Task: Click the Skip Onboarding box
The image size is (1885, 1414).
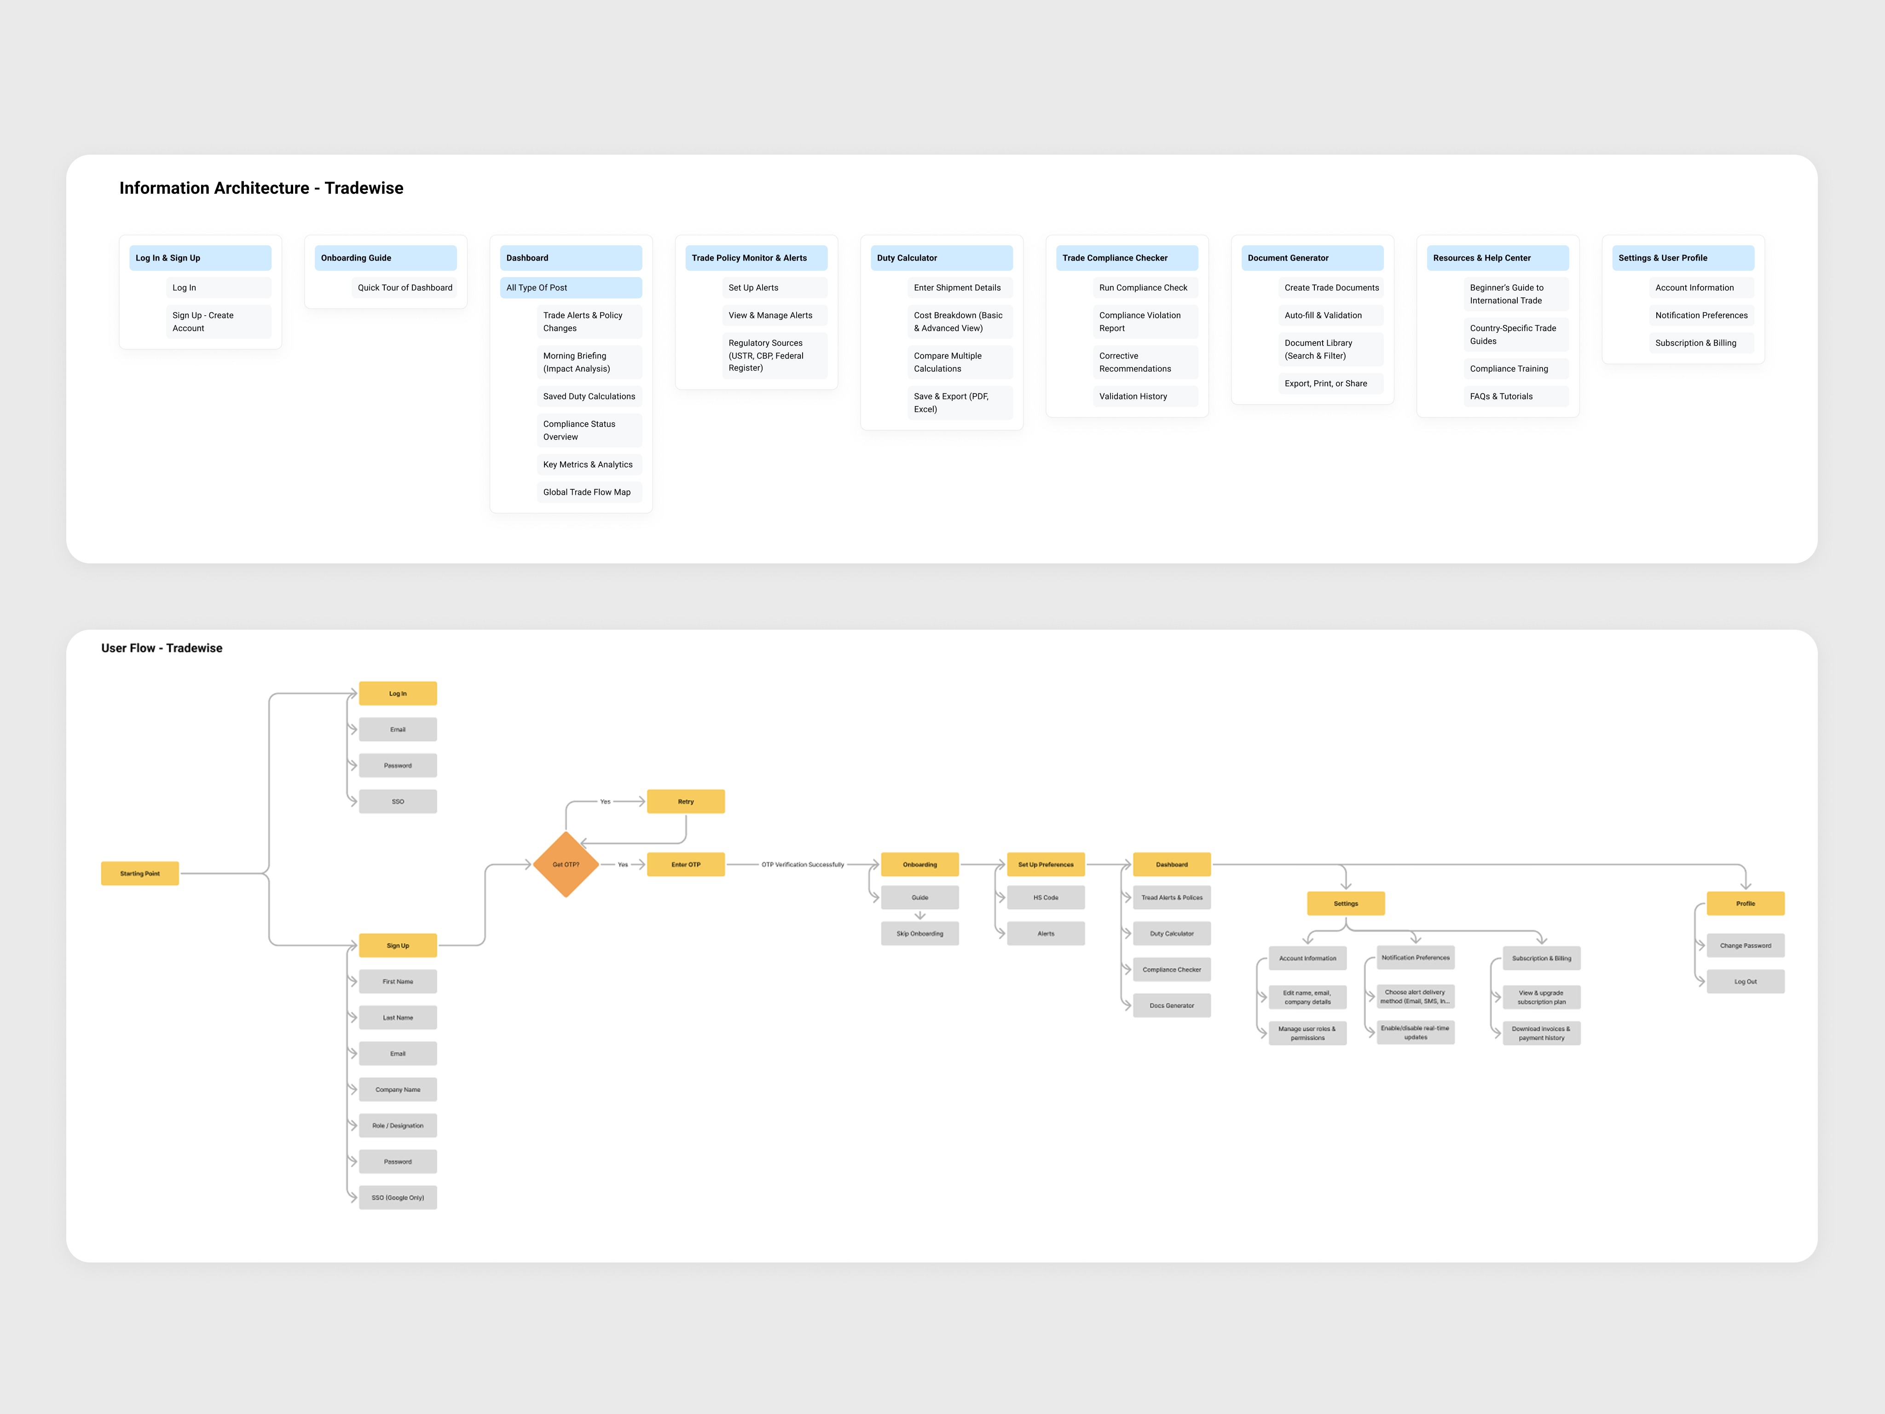Action: (919, 933)
